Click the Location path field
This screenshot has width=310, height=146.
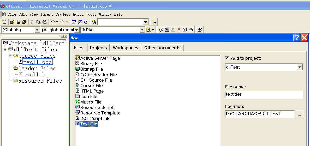[260, 114]
